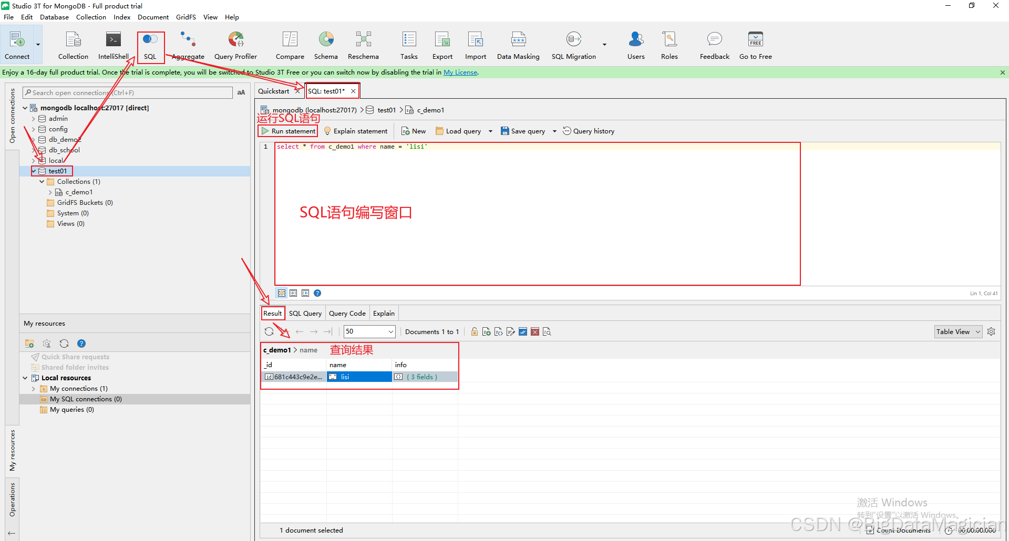The image size is (1009, 541).
Task: Open the GridFS menu
Action: (186, 17)
